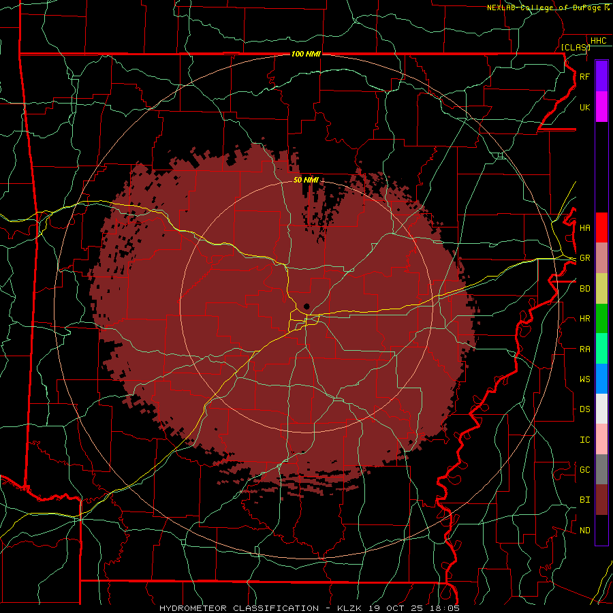Click the black radar site dot at center
The height and width of the screenshot is (613, 613).
[307, 306]
